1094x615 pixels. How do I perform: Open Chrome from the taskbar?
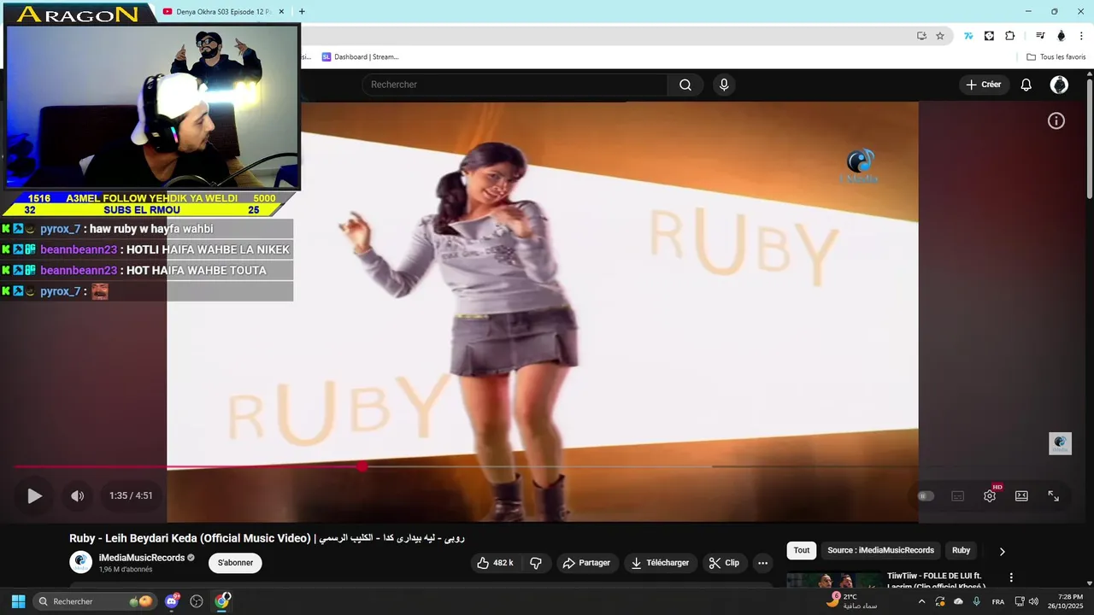click(222, 601)
